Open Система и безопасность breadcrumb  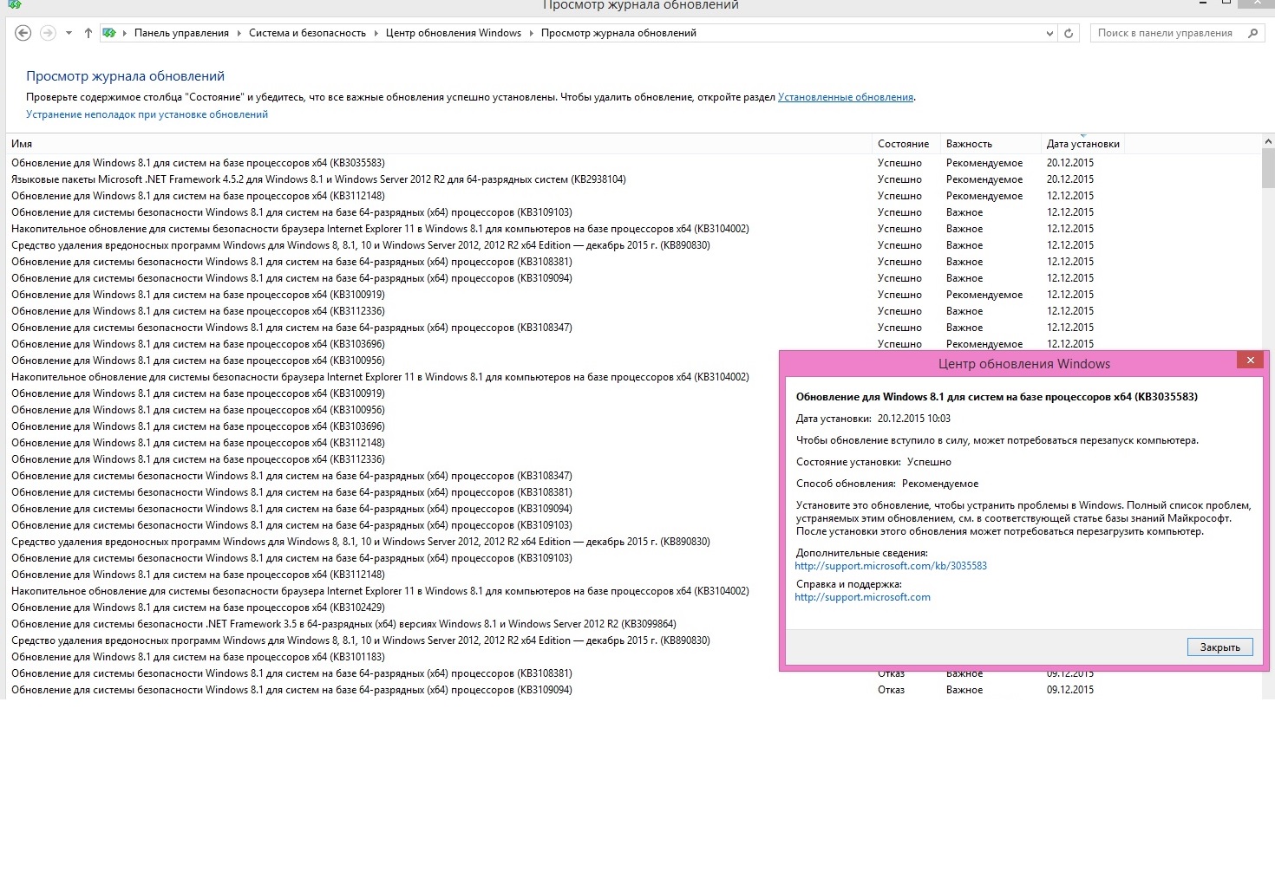point(307,33)
